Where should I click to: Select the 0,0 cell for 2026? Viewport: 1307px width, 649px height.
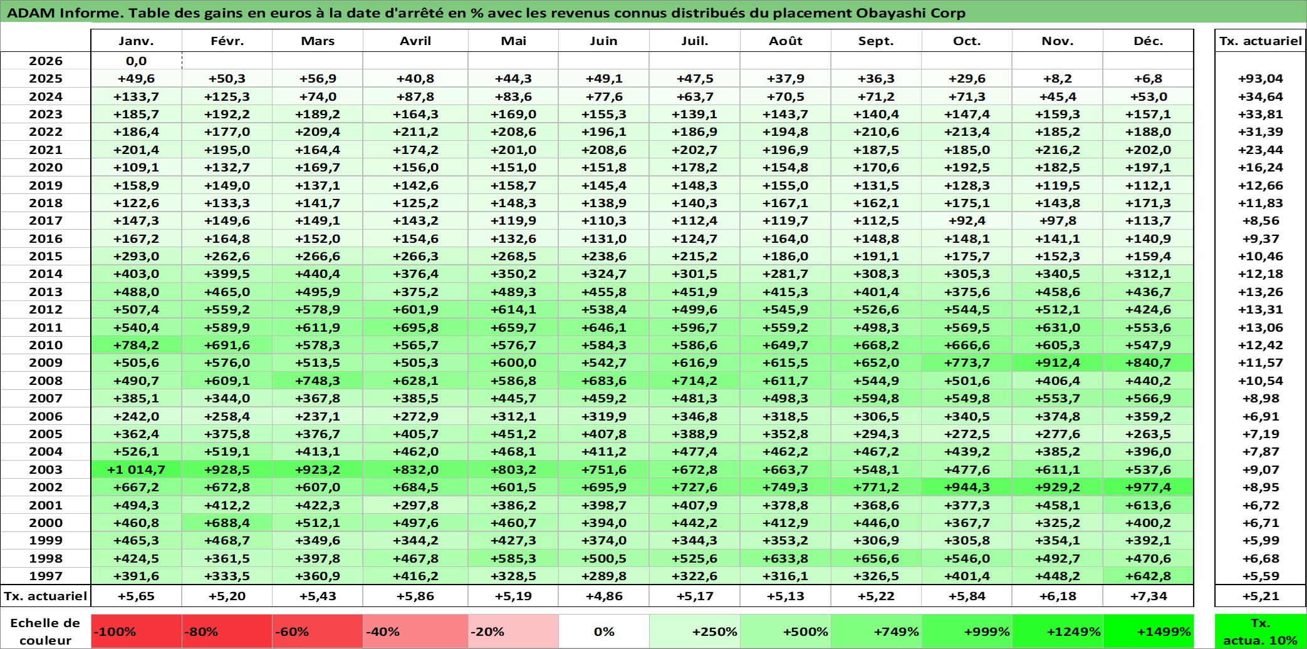137,61
